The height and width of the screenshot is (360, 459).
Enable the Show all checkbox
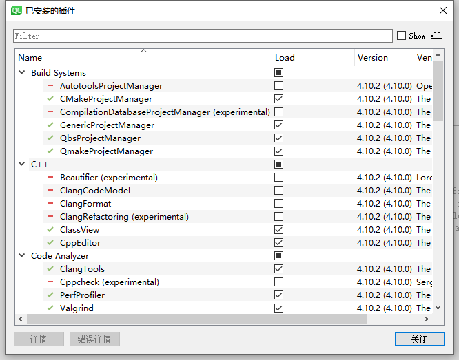tap(401, 36)
